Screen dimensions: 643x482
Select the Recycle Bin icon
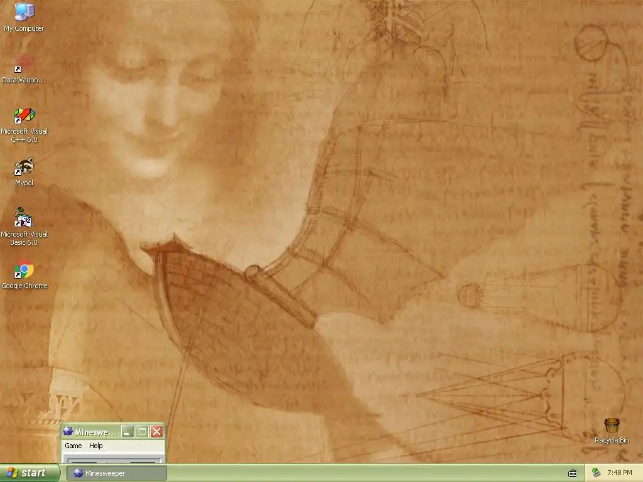tap(612, 431)
